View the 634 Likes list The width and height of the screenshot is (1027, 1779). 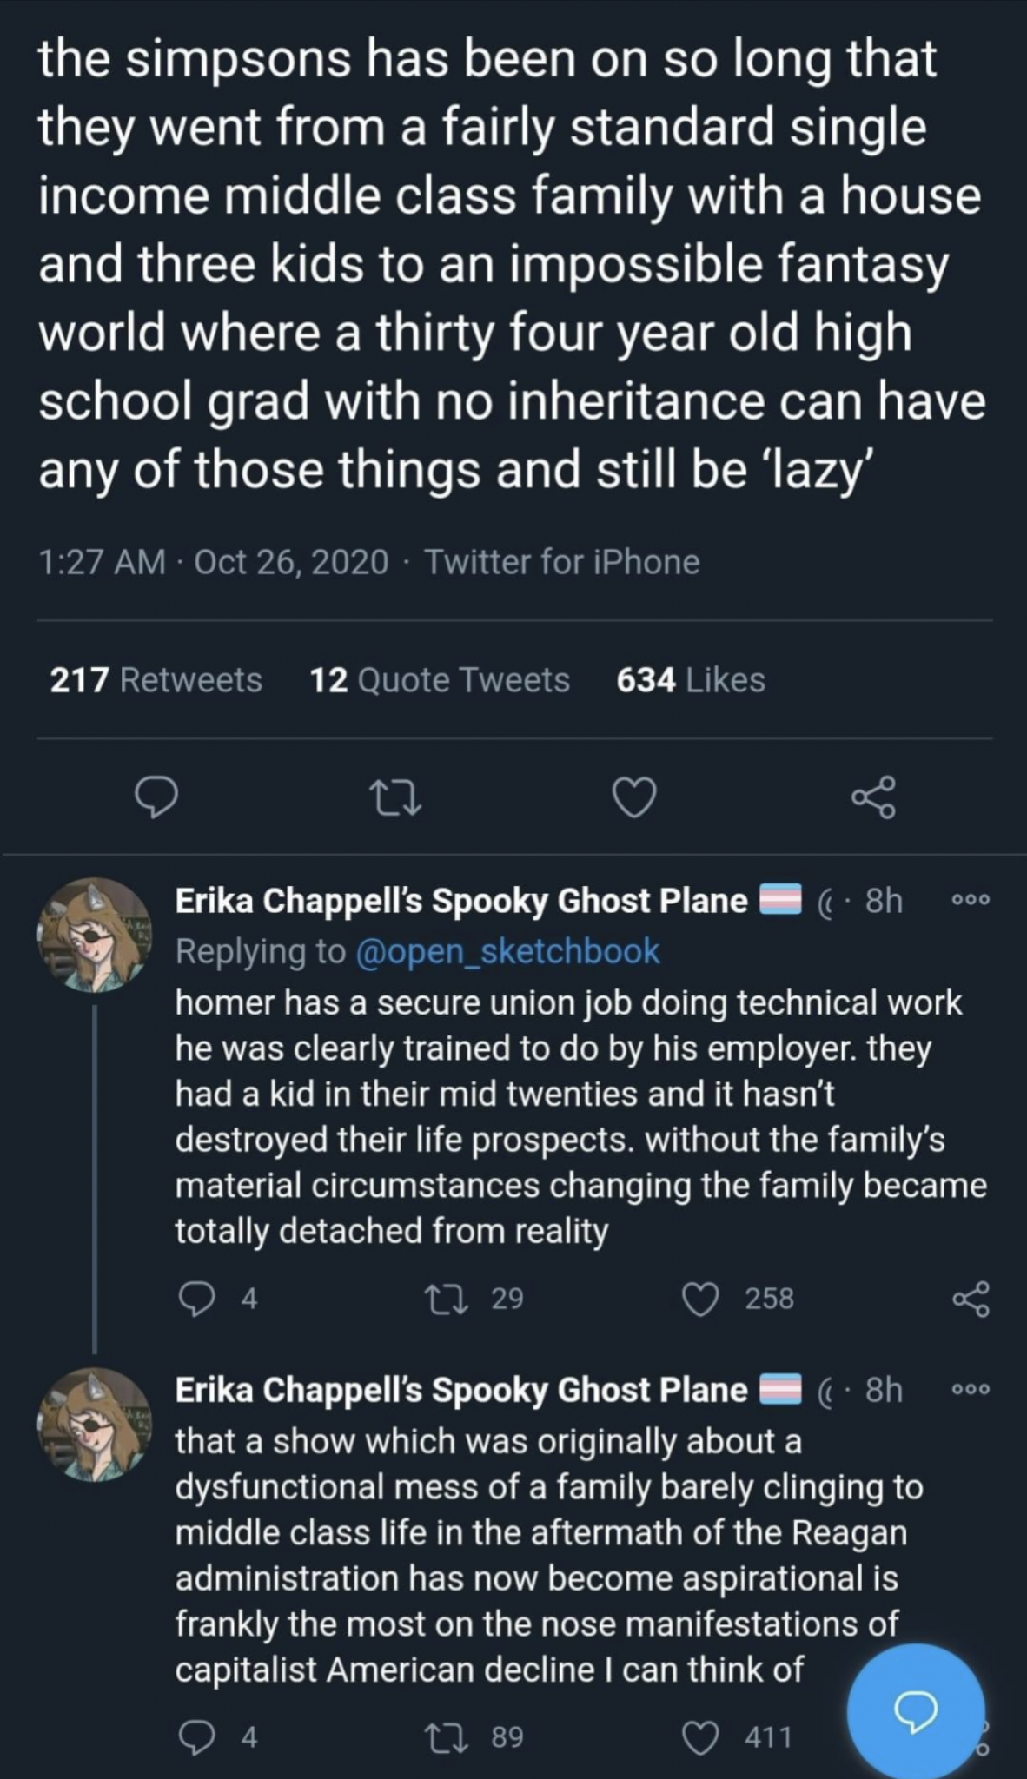691,680
